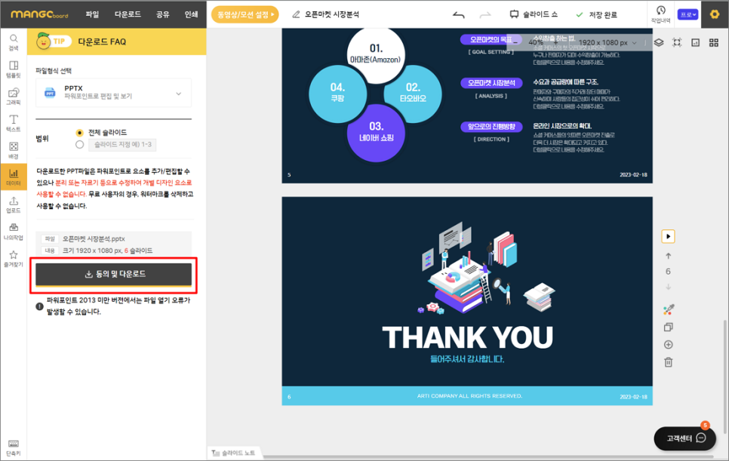729x461 pixels.
Task: Open the settings gear icon
Action: point(715,14)
